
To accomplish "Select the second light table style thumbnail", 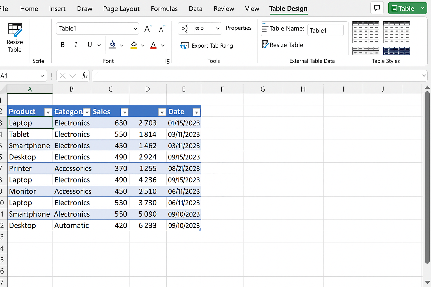I will point(396,32).
